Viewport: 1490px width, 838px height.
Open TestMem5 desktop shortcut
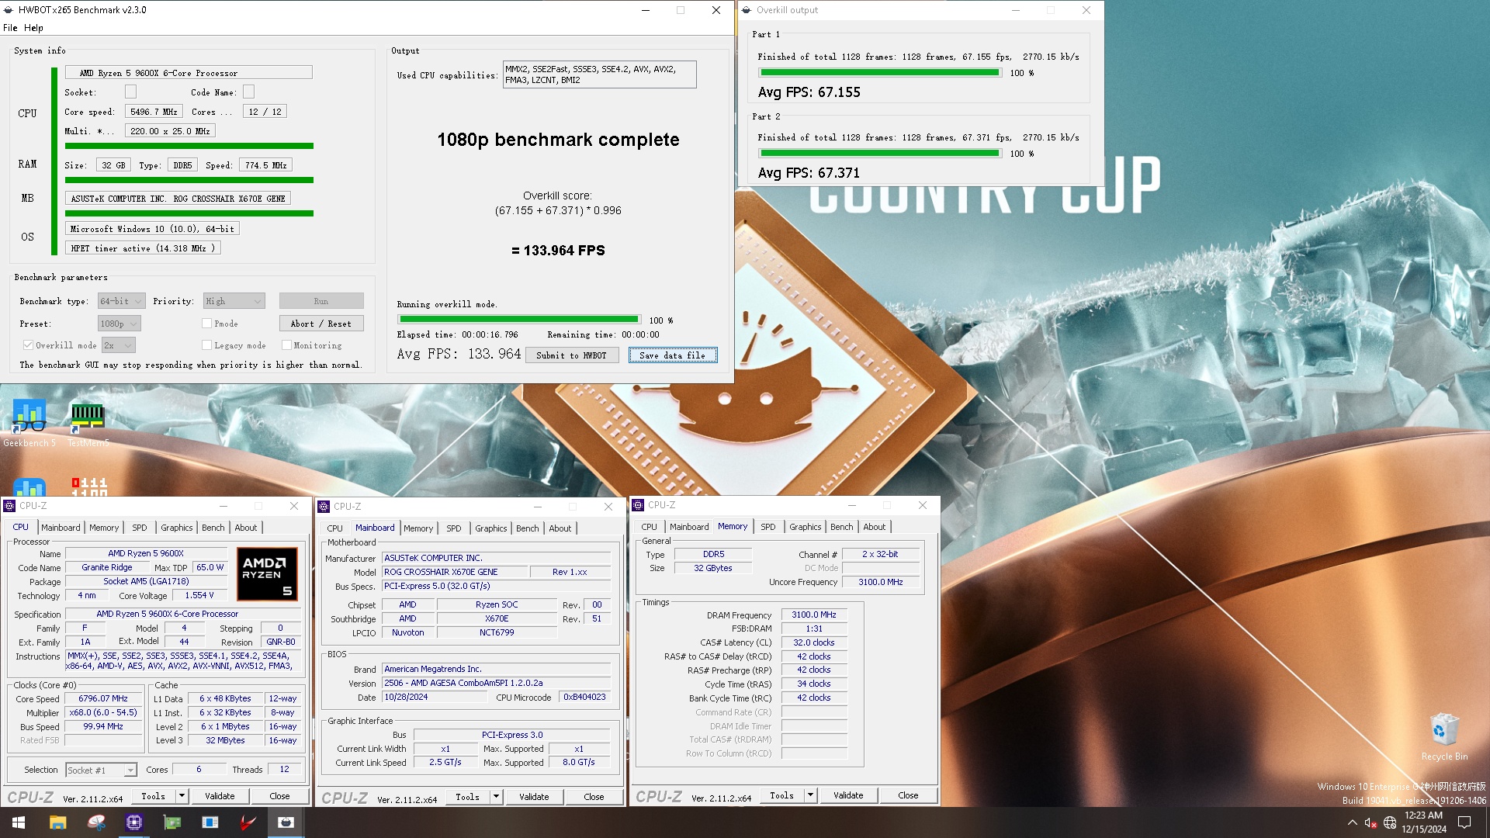[88, 423]
